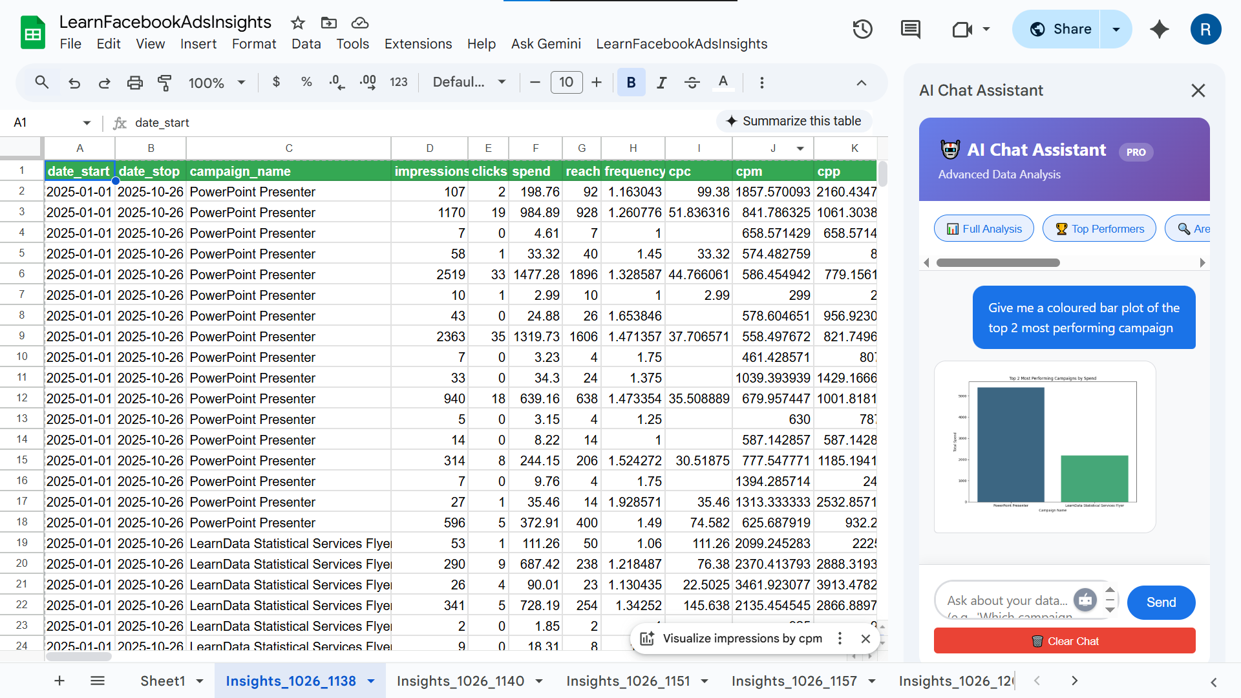Click the undo arrow icon

[x=74, y=83]
